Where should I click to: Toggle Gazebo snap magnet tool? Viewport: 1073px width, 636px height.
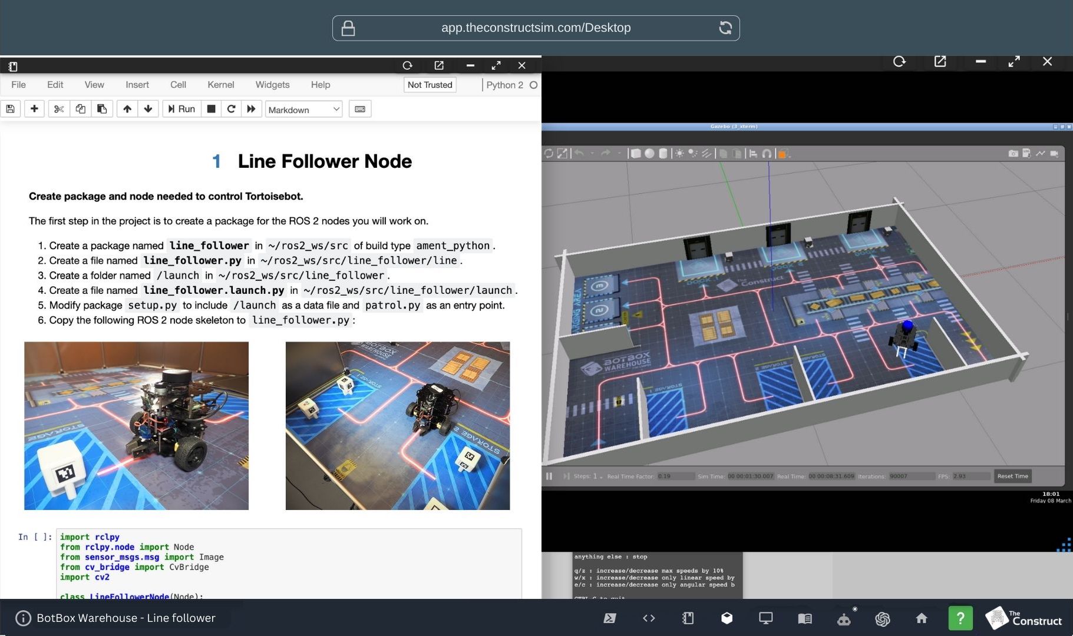click(767, 154)
